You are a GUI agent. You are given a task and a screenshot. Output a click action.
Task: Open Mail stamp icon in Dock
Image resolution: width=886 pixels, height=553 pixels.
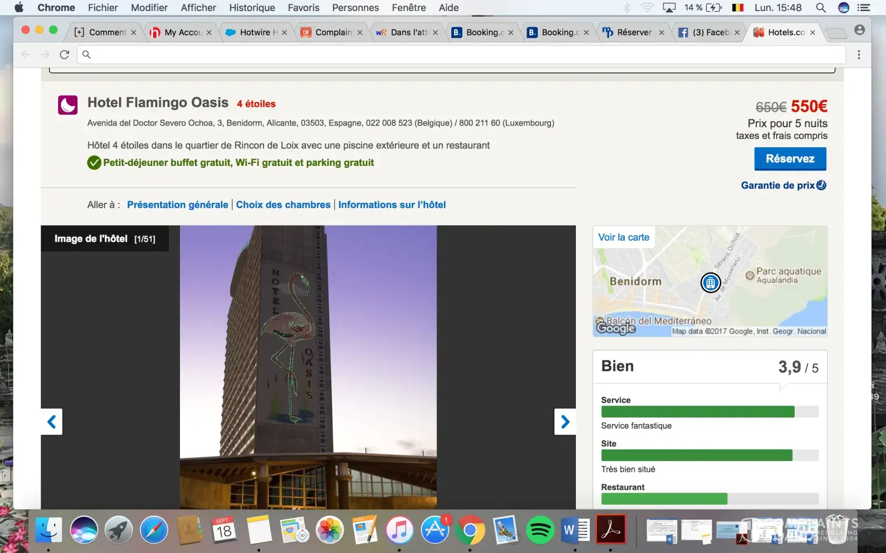(505, 530)
